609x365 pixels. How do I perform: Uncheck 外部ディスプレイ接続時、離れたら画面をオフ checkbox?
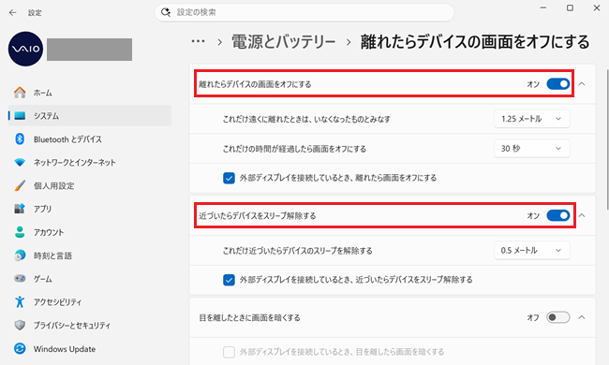[x=229, y=178]
